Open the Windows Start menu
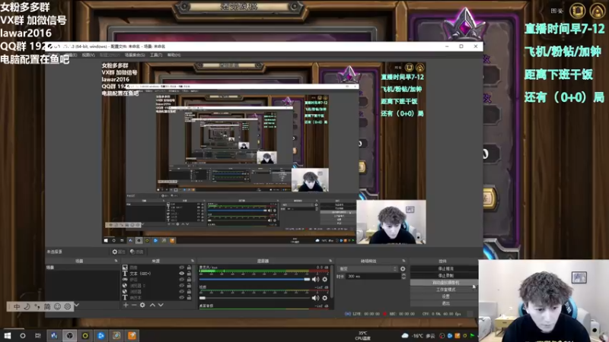This screenshot has width=609, height=342. [8, 336]
